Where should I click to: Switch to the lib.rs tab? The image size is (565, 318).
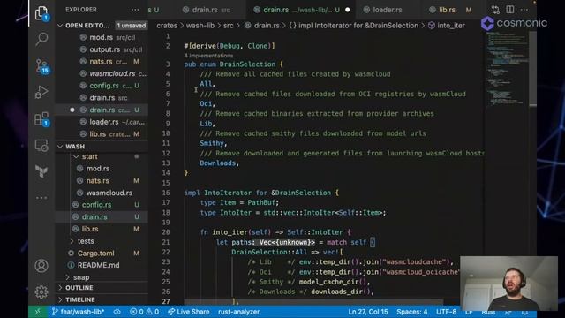[x=452, y=10]
